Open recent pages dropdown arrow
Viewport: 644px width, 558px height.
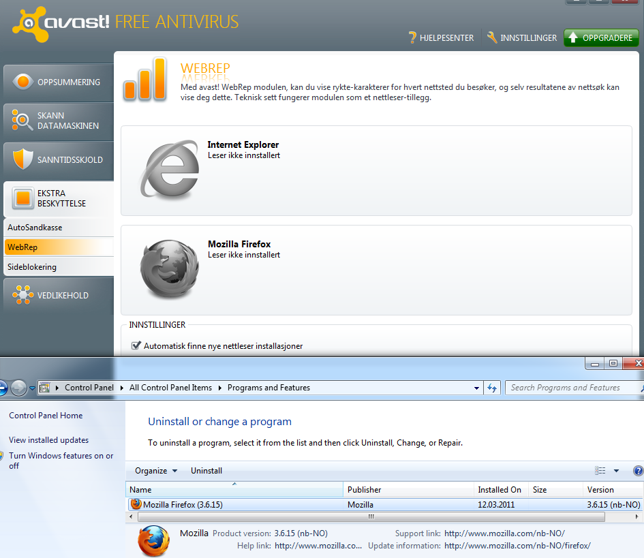tap(32, 388)
